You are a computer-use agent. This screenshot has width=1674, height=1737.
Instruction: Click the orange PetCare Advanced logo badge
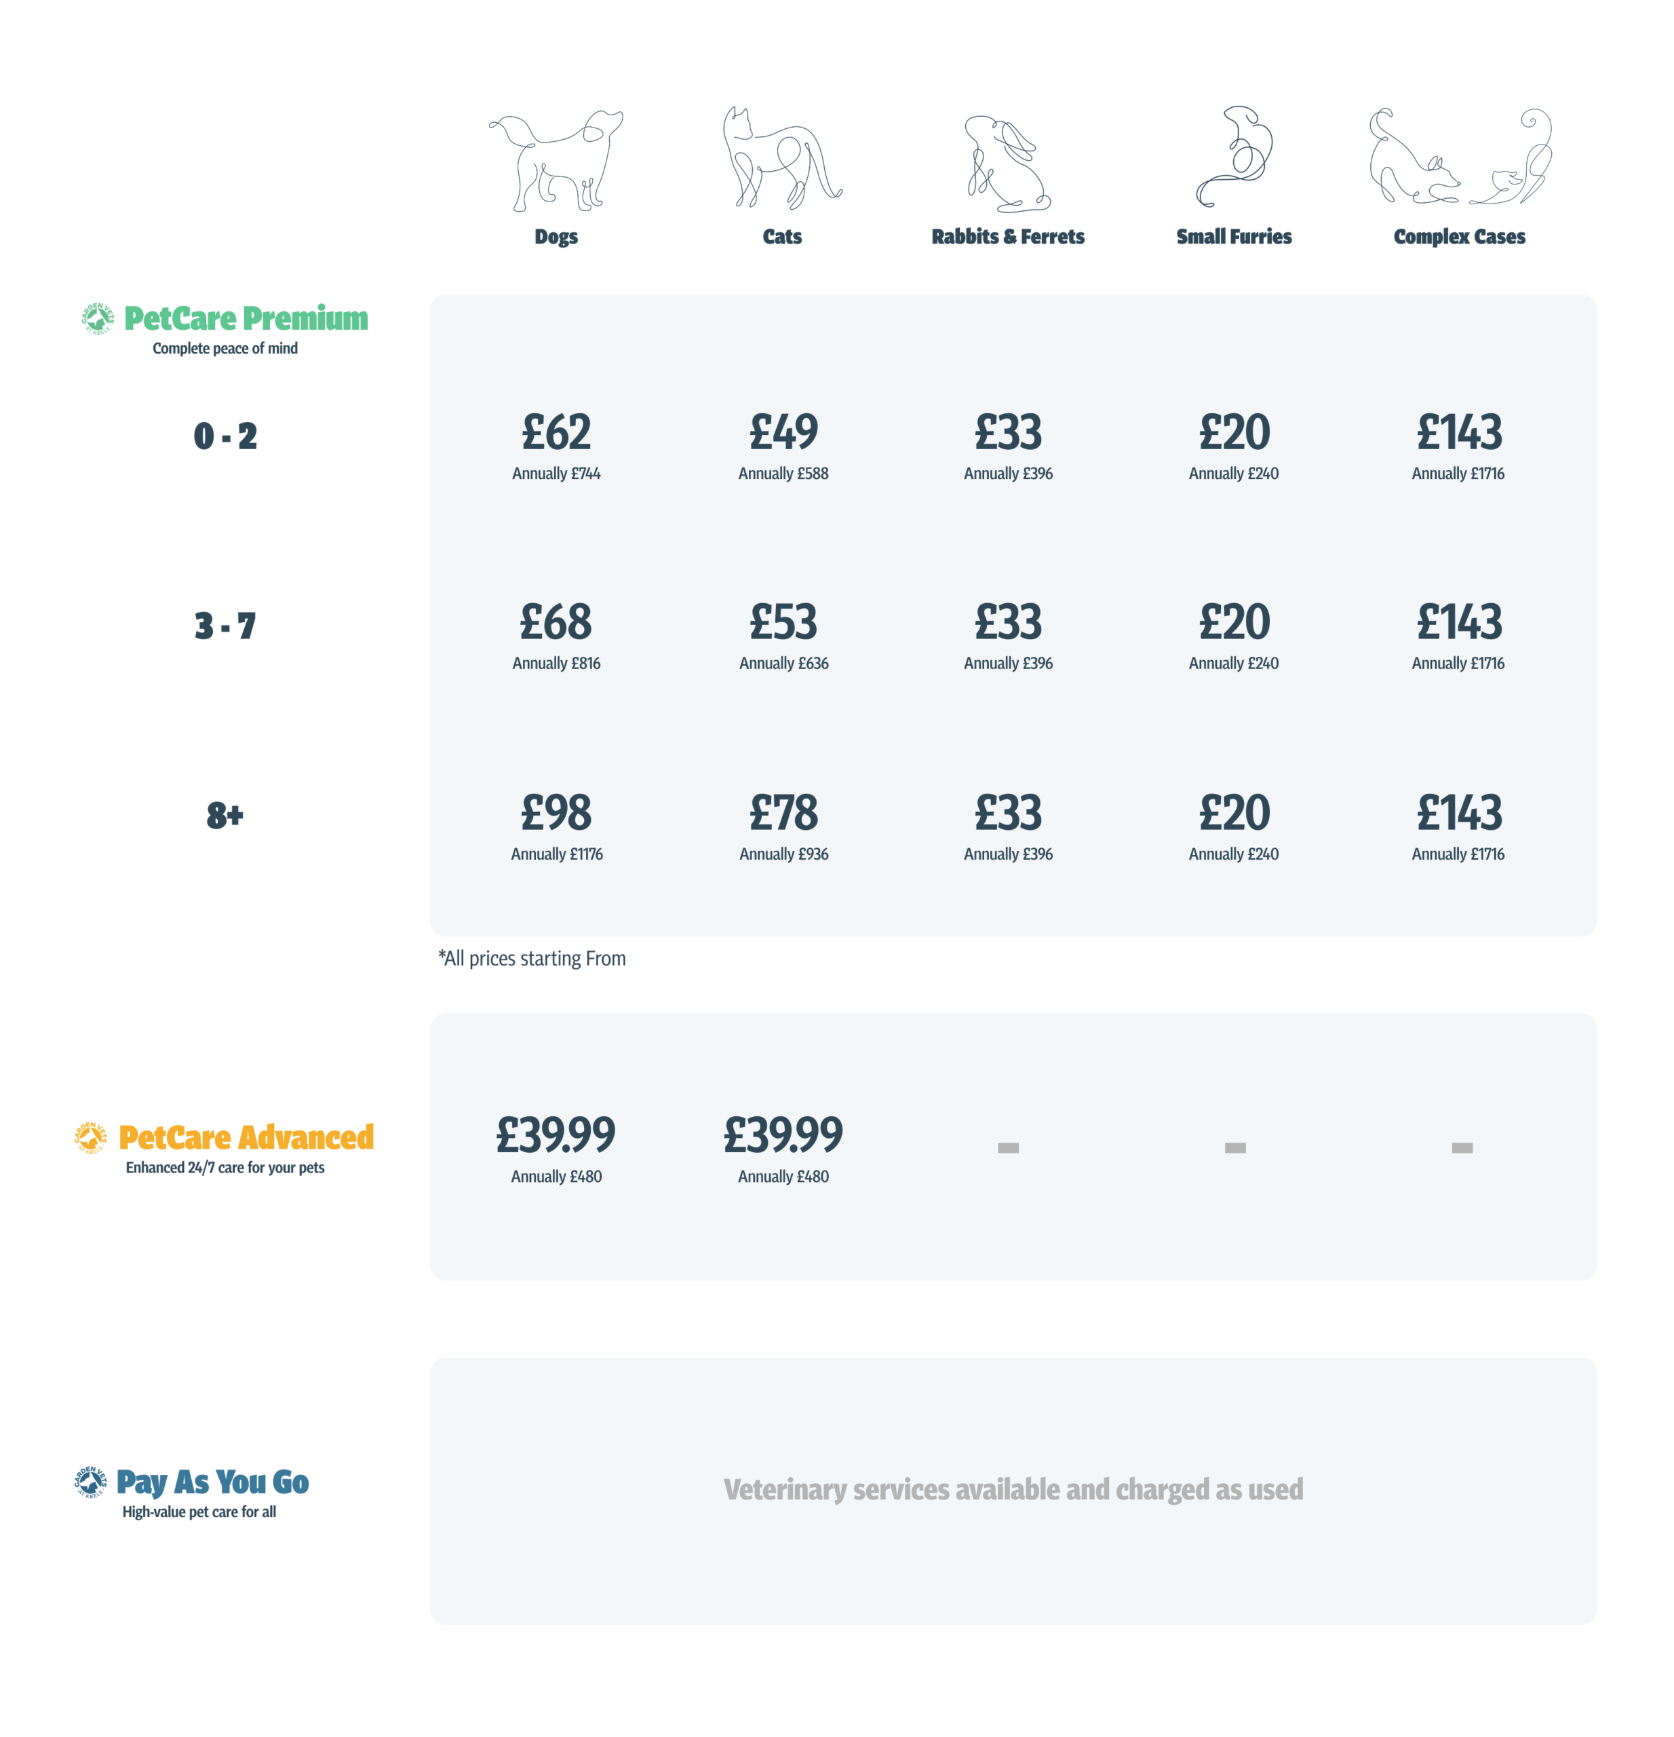(x=90, y=1137)
